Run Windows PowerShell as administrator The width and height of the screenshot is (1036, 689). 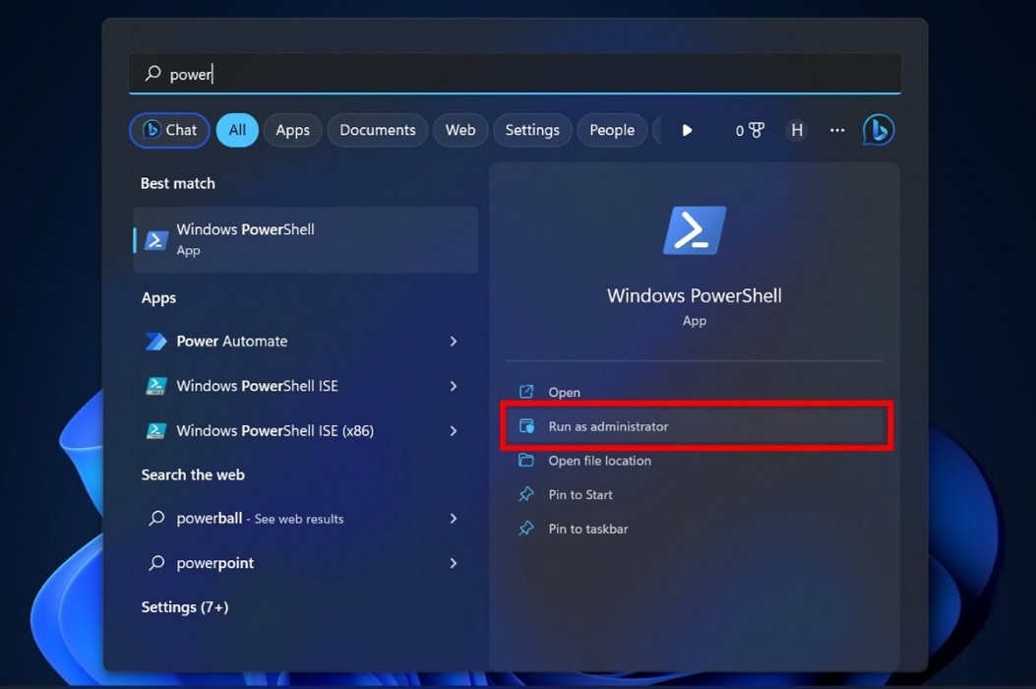tap(609, 426)
